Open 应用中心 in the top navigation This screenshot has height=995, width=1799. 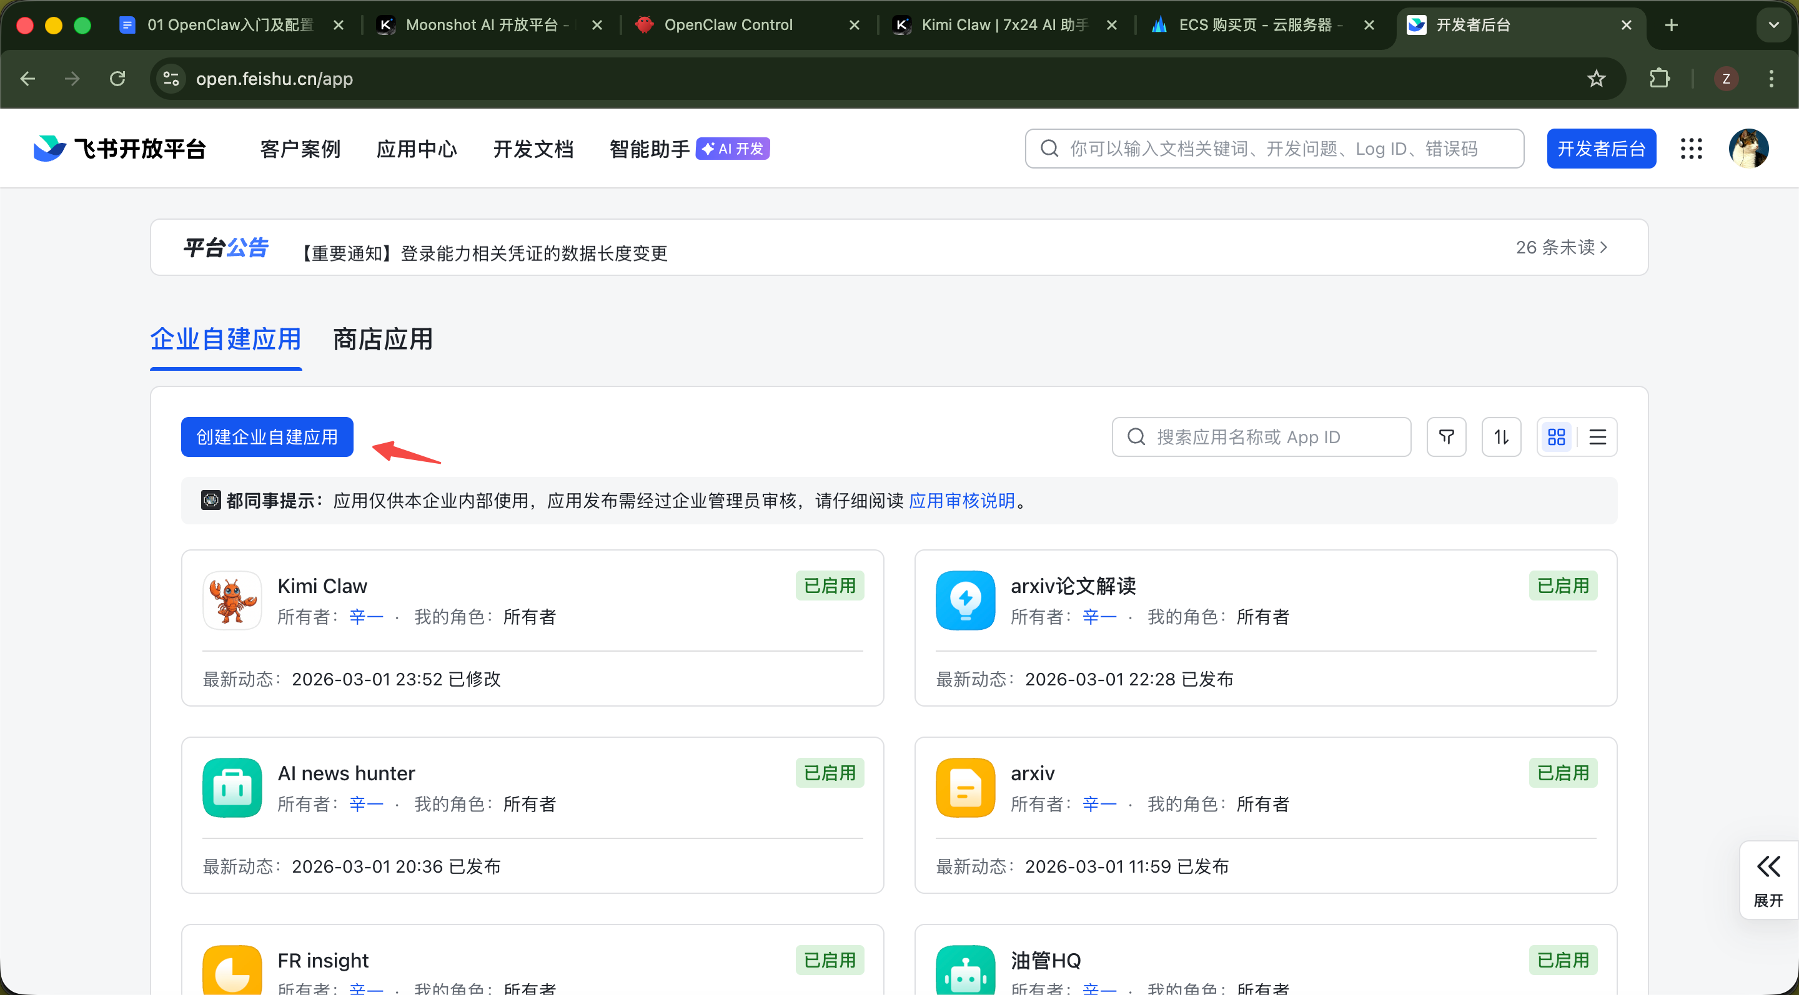(417, 149)
